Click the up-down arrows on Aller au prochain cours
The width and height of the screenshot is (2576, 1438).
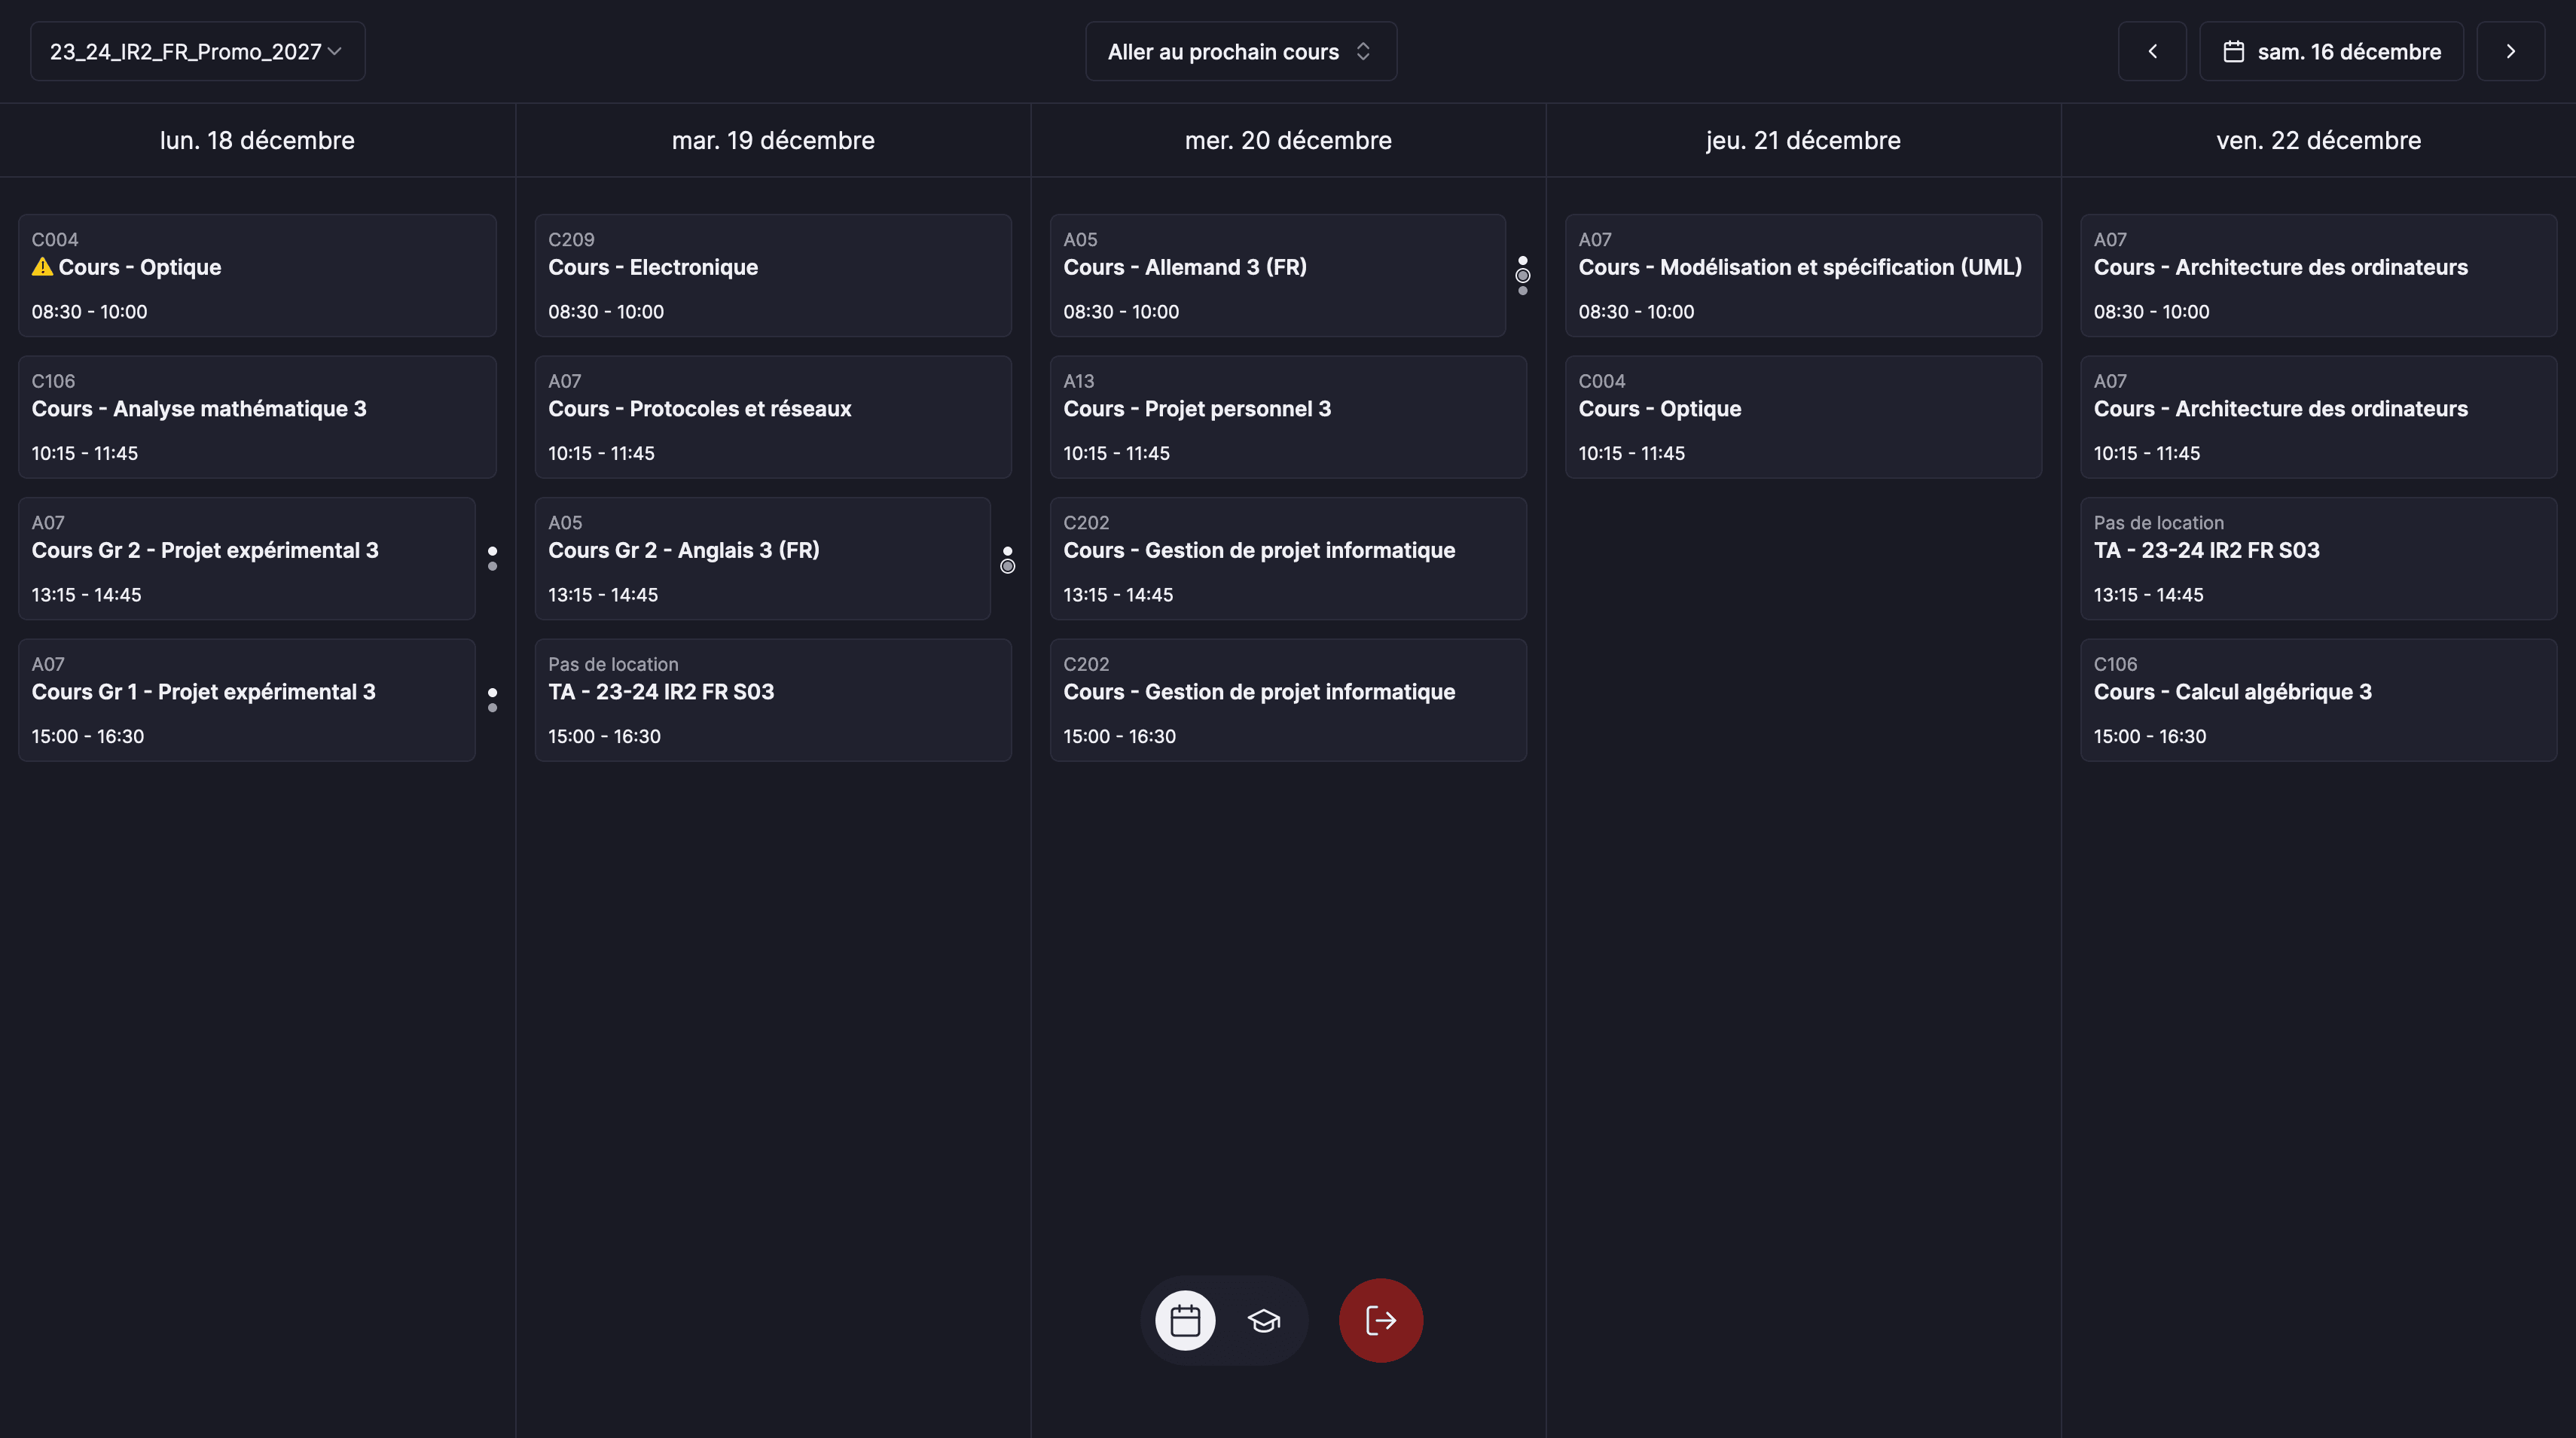click(x=1363, y=51)
